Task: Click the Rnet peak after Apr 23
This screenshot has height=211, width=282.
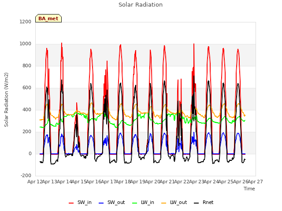Action: 208,81
